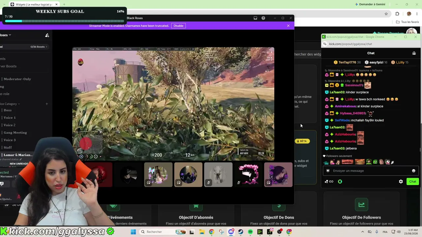Screen dimensions: 422x237
Task: Open Sassinou01's username in chat
Action: (354, 85)
